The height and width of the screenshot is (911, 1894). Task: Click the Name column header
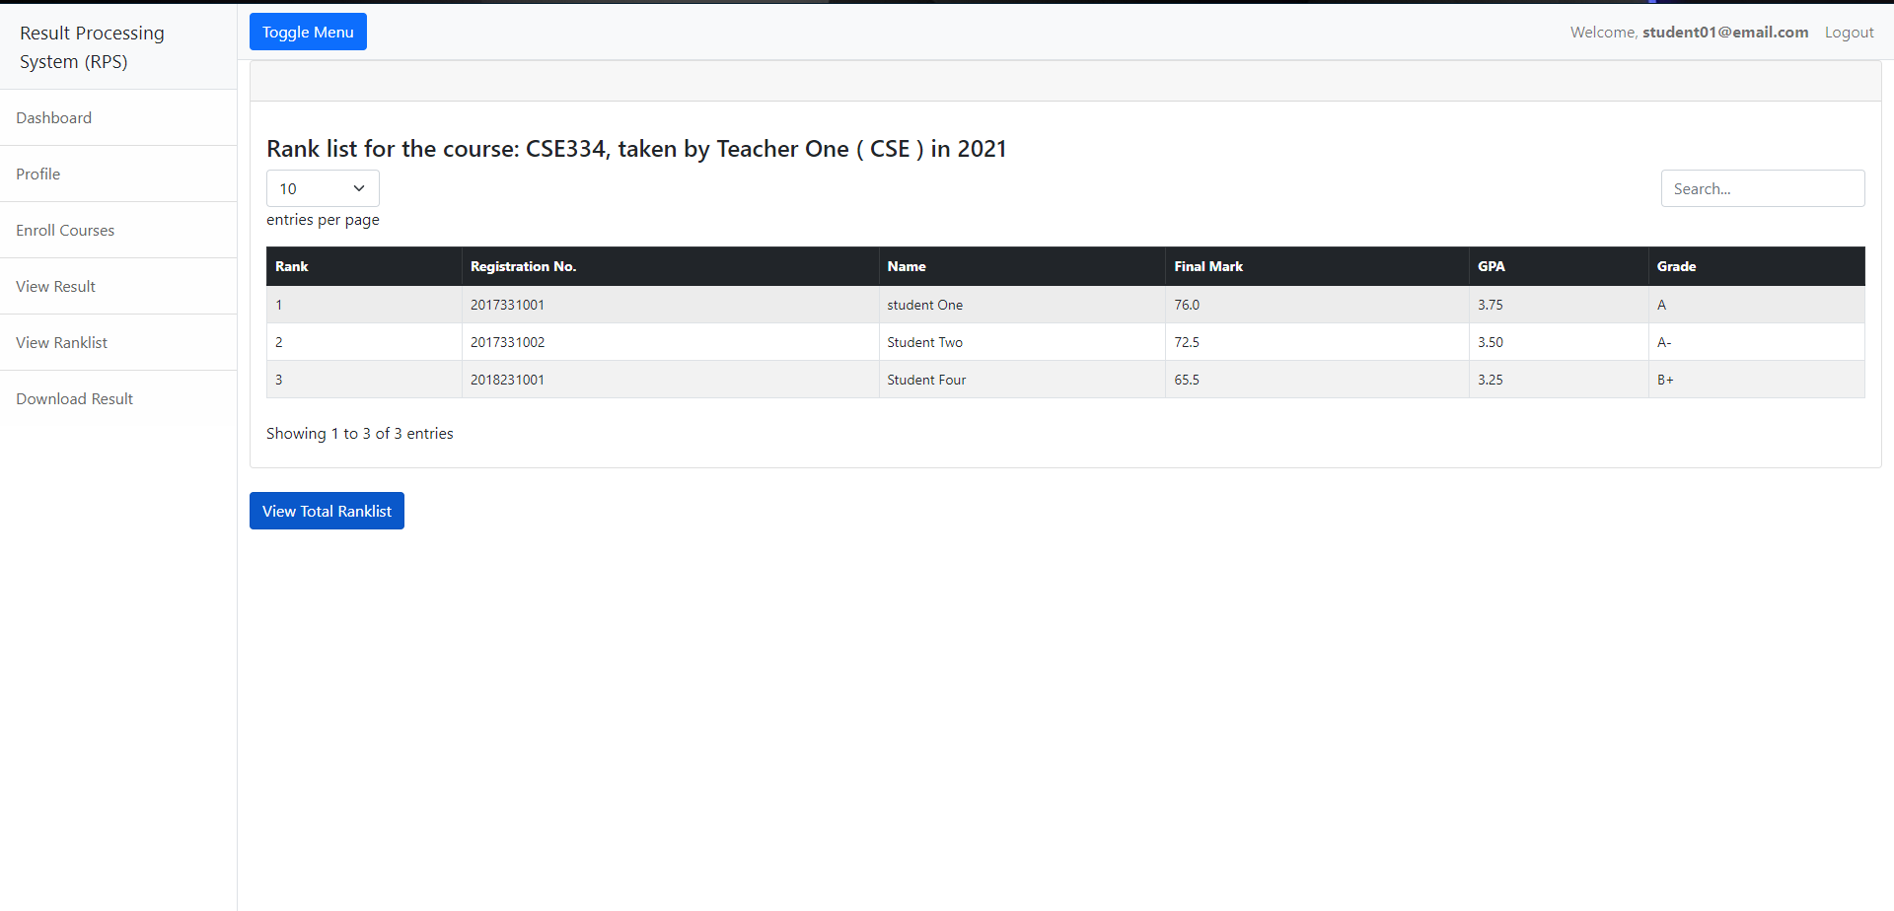906,266
